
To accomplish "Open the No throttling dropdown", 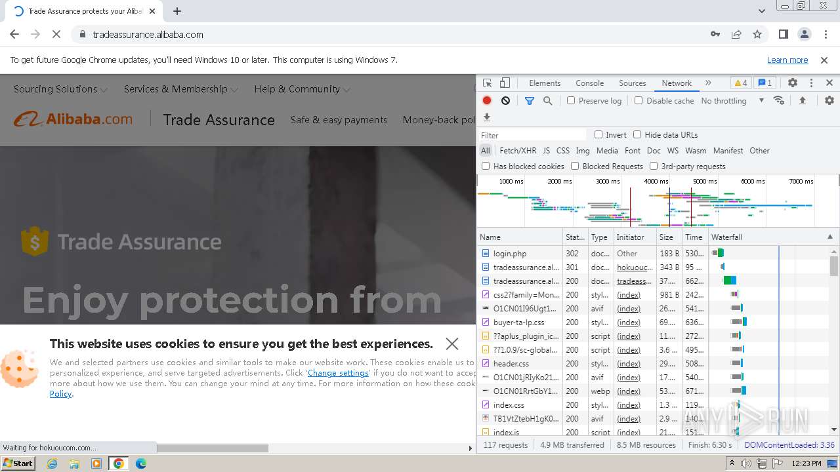I will click(732, 101).
